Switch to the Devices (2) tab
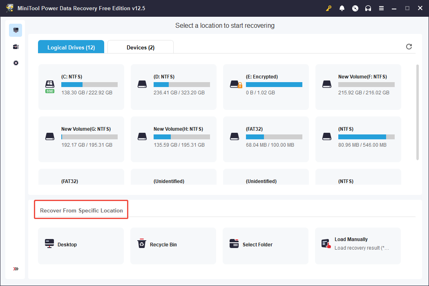429x286 pixels. click(x=141, y=47)
